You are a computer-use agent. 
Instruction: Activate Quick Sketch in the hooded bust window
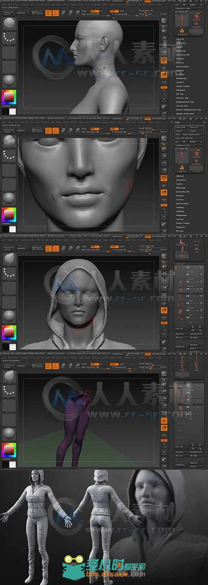[39, 248]
